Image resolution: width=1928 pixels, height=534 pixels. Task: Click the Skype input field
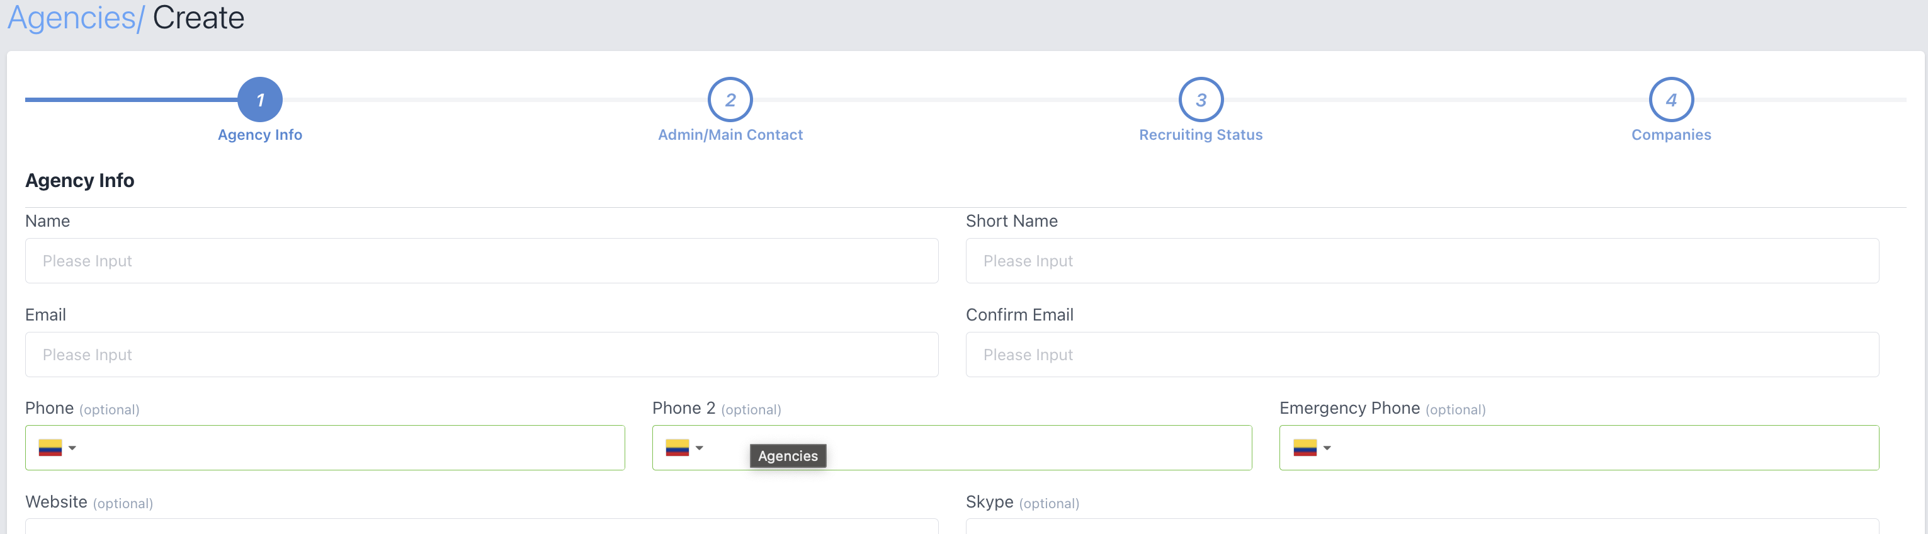(x=1422, y=526)
